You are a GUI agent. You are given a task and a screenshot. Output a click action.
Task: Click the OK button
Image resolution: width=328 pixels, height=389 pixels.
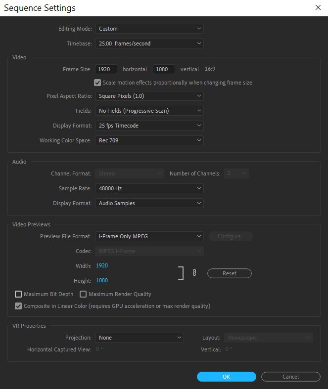click(x=227, y=377)
